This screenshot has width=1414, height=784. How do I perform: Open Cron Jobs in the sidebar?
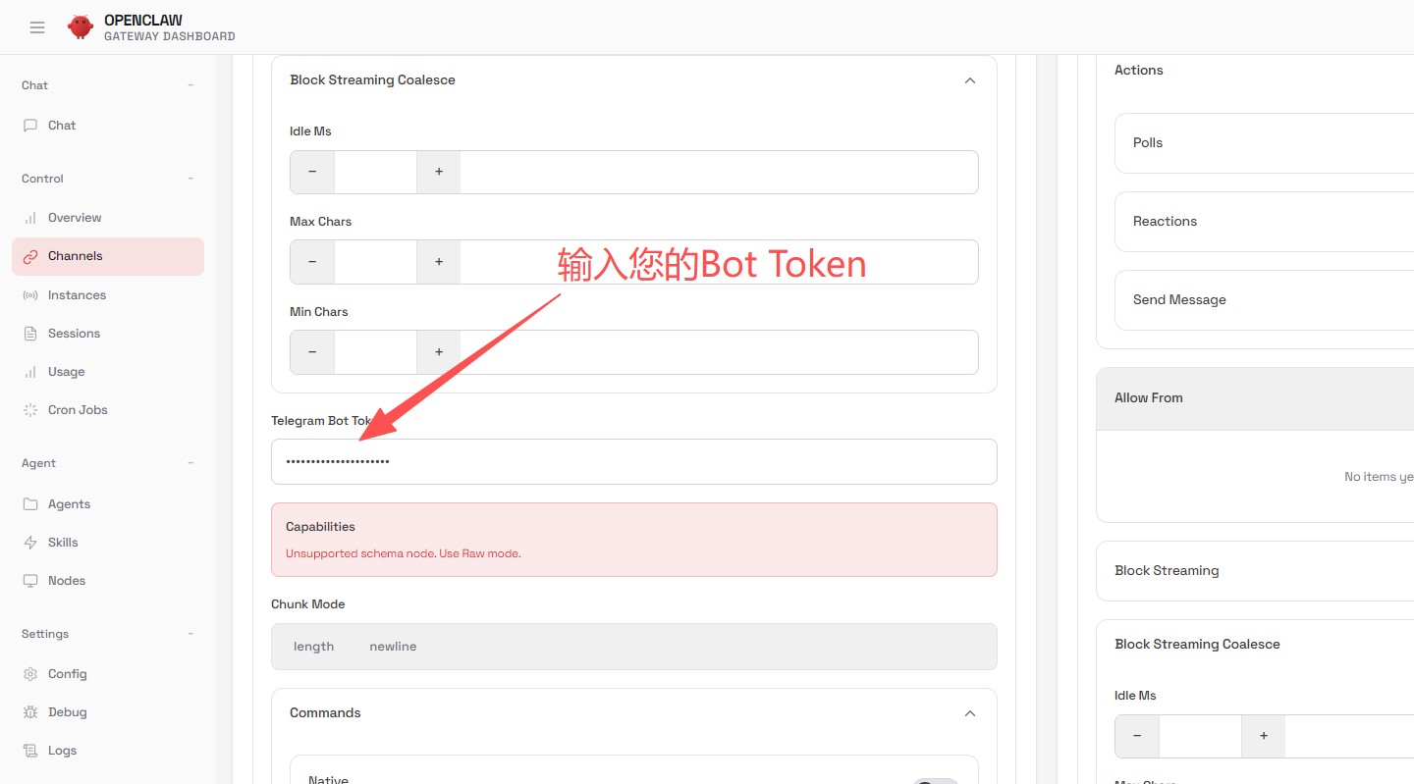(x=78, y=410)
